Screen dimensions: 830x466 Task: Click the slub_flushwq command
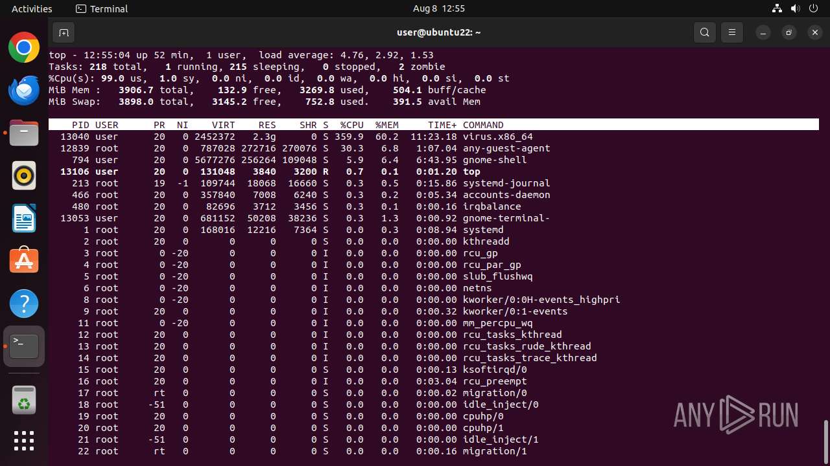click(x=498, y=276)
